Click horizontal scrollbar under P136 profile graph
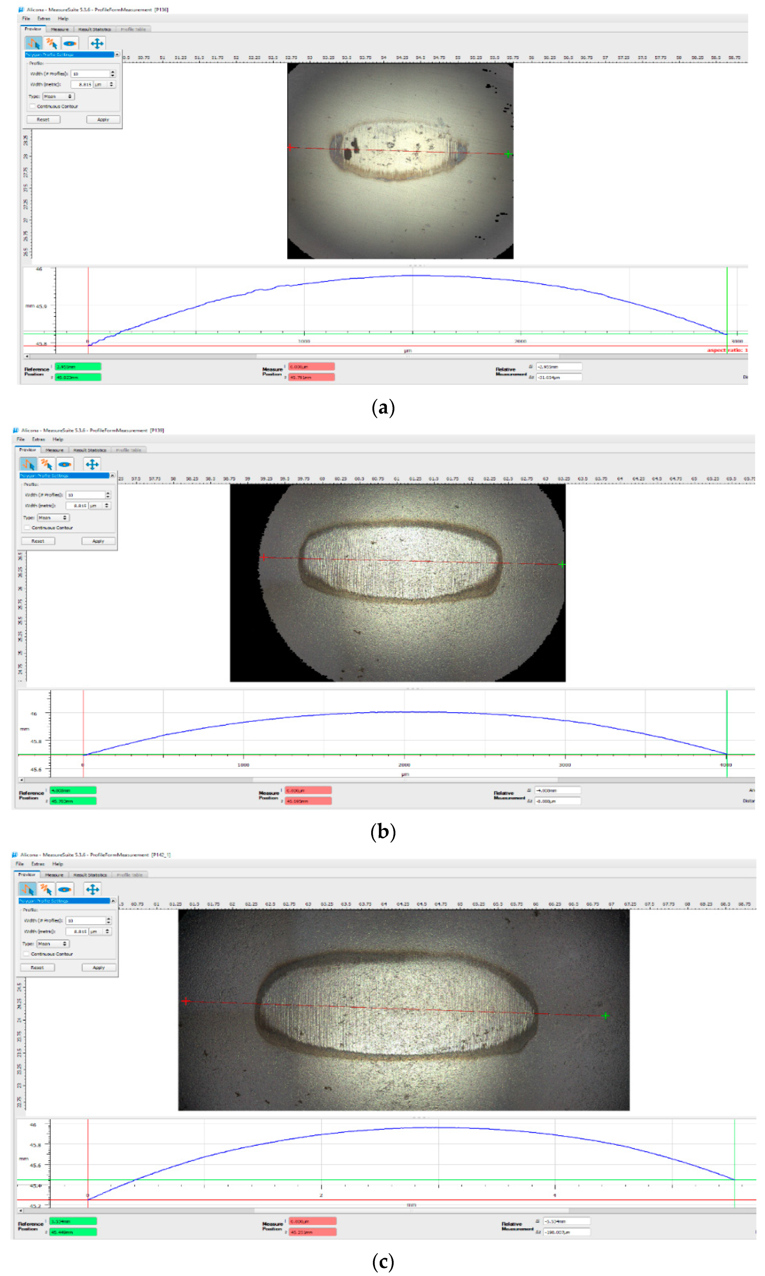 (x=407, y=356)
